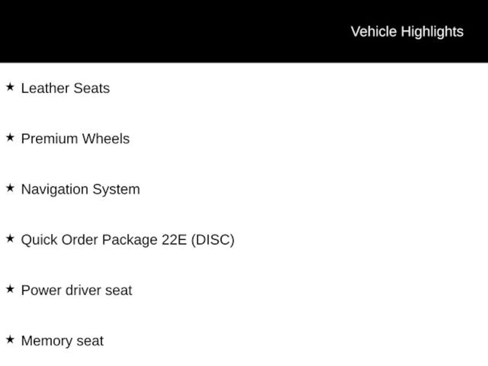Click the word "Vehicle" in the header
Screen dimensions: 488x366
click(x=374, y=31)
